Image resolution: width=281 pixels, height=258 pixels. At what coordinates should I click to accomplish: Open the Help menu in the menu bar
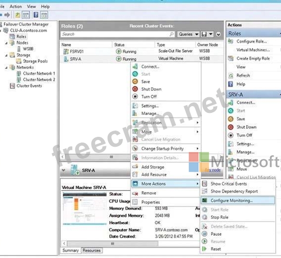[45, 6]
